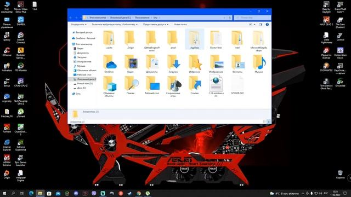351x197 pixels.
Task: Select the Корзина recycle bin icon
Action: 340,174
